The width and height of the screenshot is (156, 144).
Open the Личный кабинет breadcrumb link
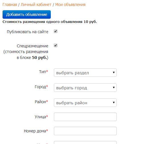coord(36,5)
